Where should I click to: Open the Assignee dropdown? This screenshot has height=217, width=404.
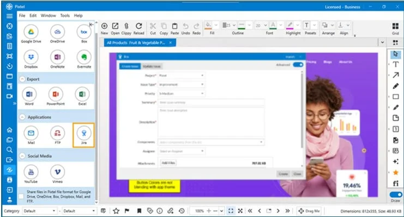182,151
